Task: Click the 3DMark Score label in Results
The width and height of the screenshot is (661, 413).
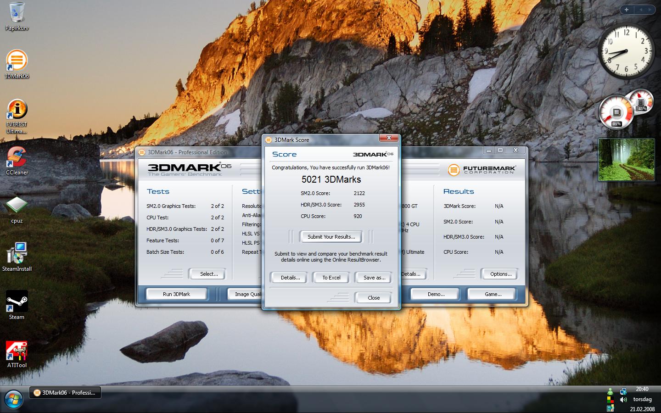Action: coord(459,206)
